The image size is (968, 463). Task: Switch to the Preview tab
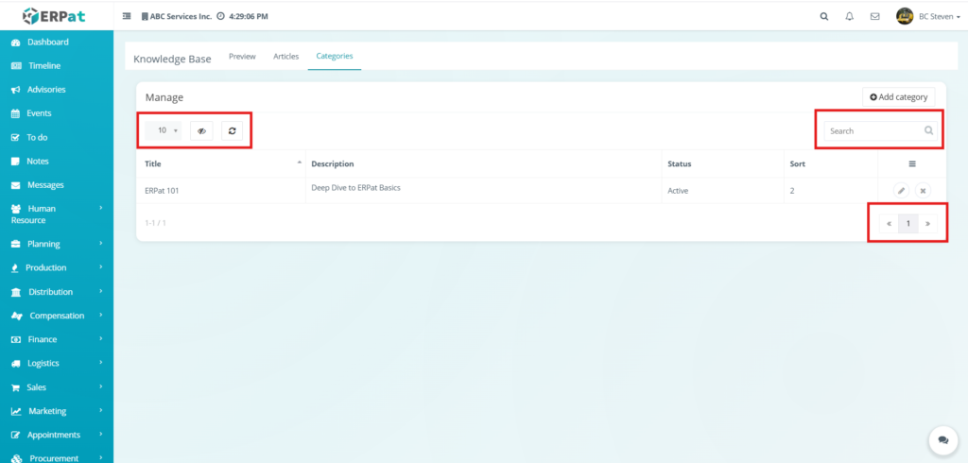click(x=242, y=57)
